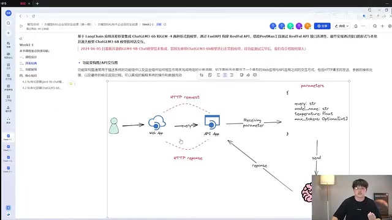The height and width of the screenshot is (220, 392).
Task: Select the Week1-1 title in the outline
Action: tap(26, 45)
